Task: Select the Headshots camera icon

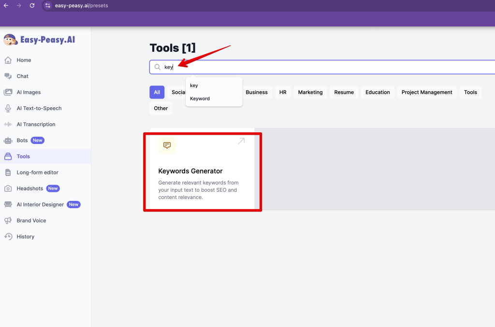Action: point(8,188)
